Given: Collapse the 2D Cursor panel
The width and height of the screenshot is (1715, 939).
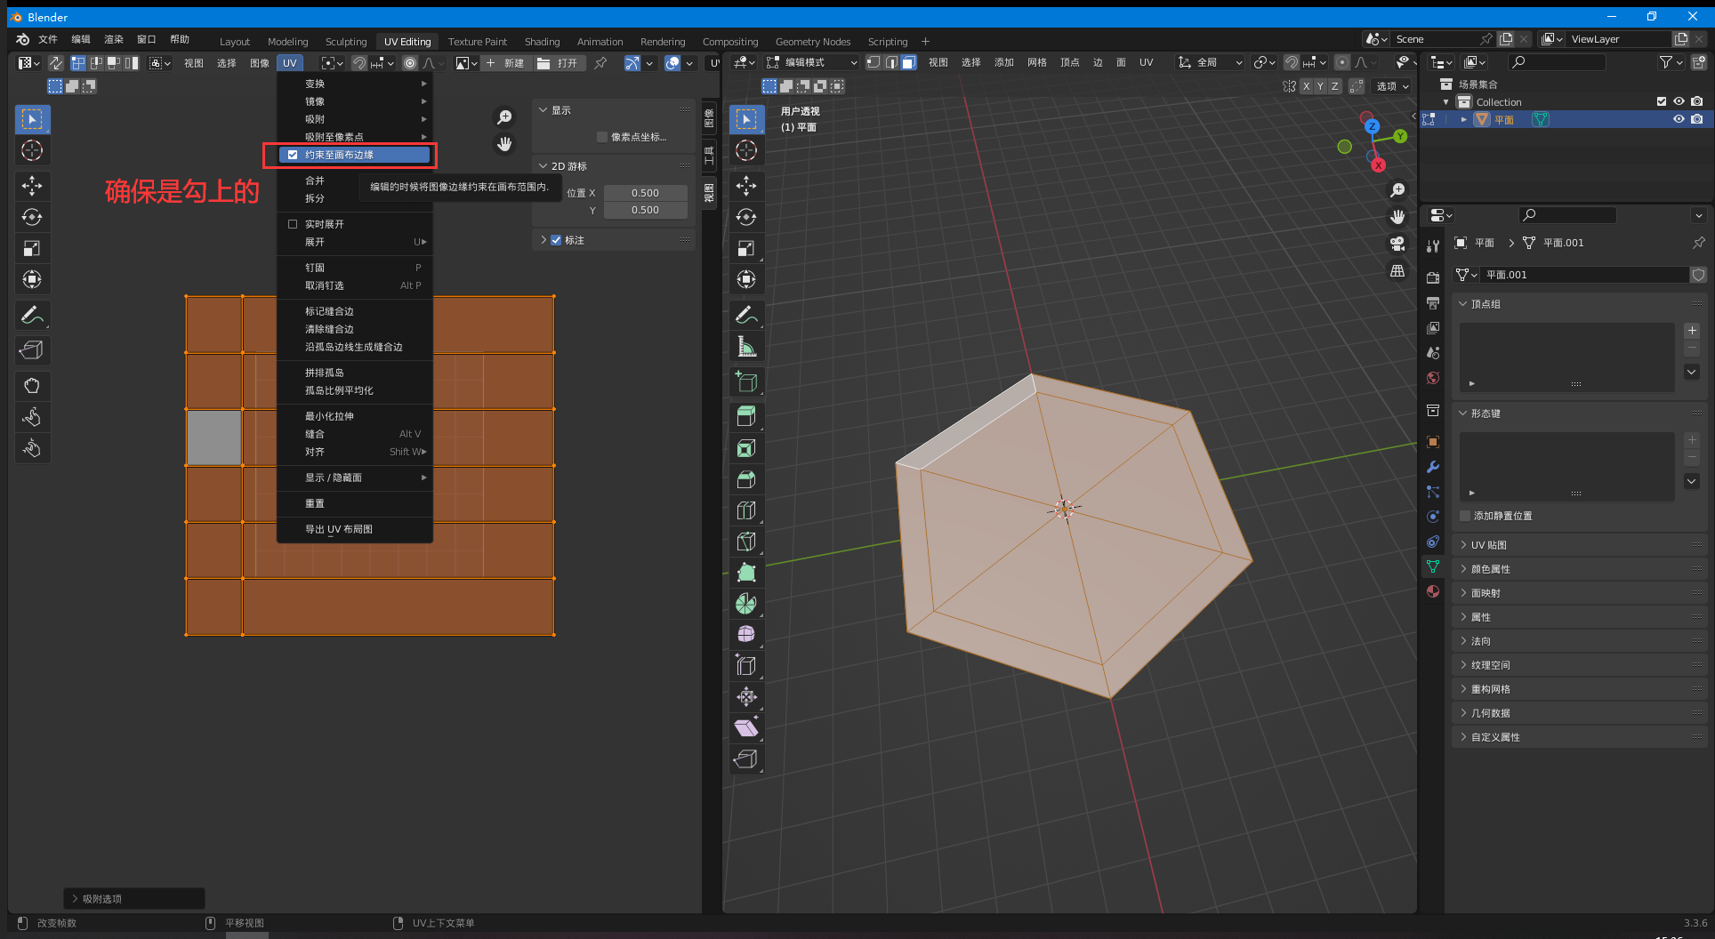Looking at the screenshot, I should (614, 166).
